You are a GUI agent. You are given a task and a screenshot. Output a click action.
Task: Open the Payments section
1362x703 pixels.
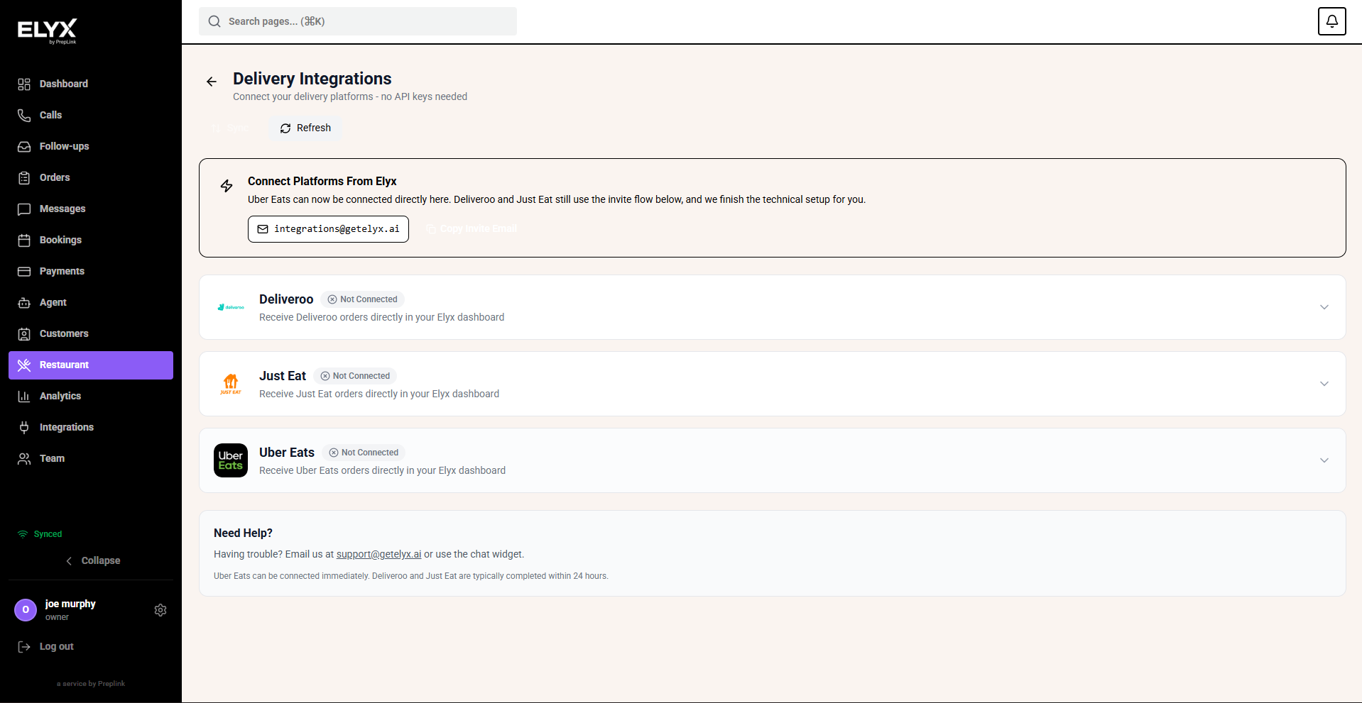91,272
